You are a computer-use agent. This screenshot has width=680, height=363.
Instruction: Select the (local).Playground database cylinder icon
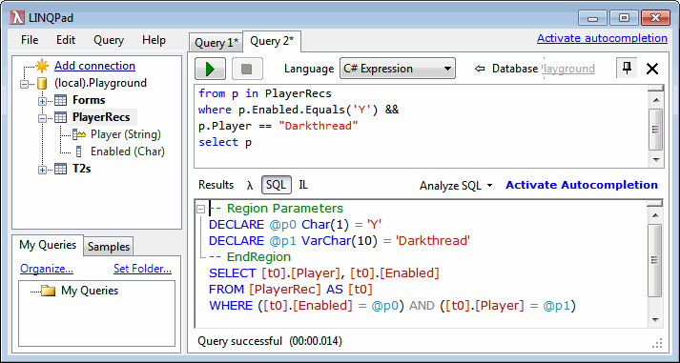click(x=42, y=83)
